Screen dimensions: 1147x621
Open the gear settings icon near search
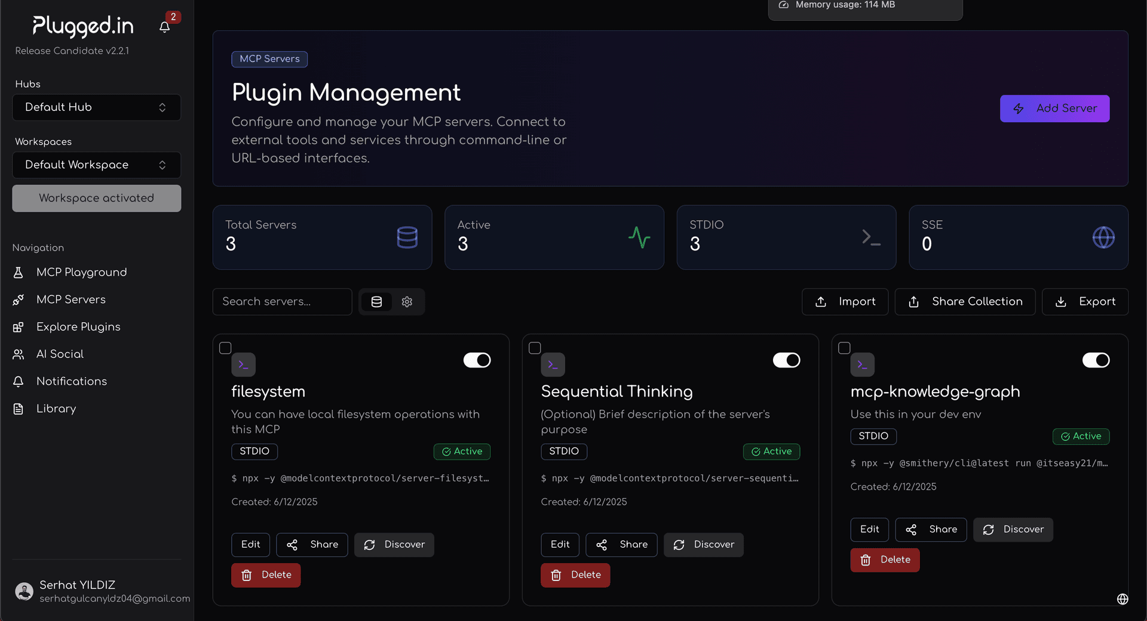pyautogui.click(x=407, y=302)
